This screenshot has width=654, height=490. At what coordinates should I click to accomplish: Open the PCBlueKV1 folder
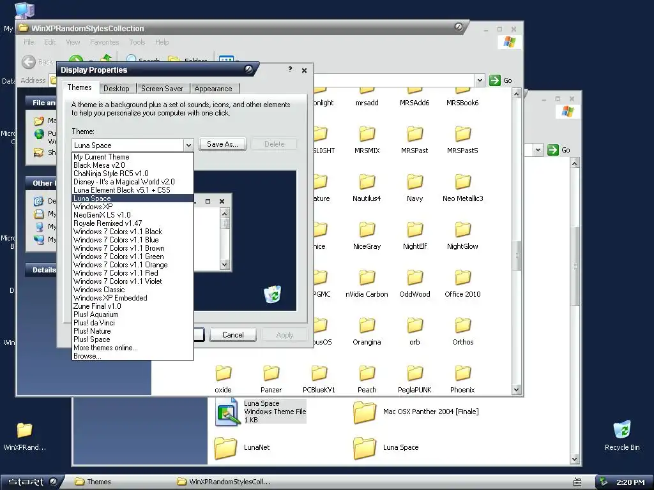tap(319, 374)
